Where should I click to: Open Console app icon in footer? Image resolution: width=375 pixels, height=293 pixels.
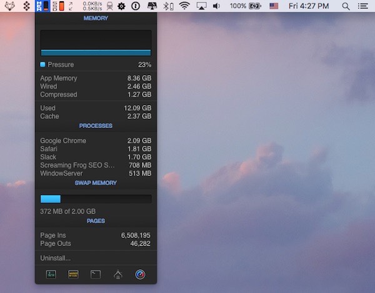tap(73, 274)
